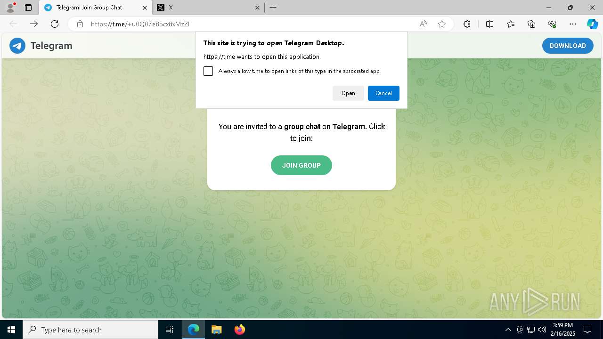Click Open in the dialog

point(348,93)
